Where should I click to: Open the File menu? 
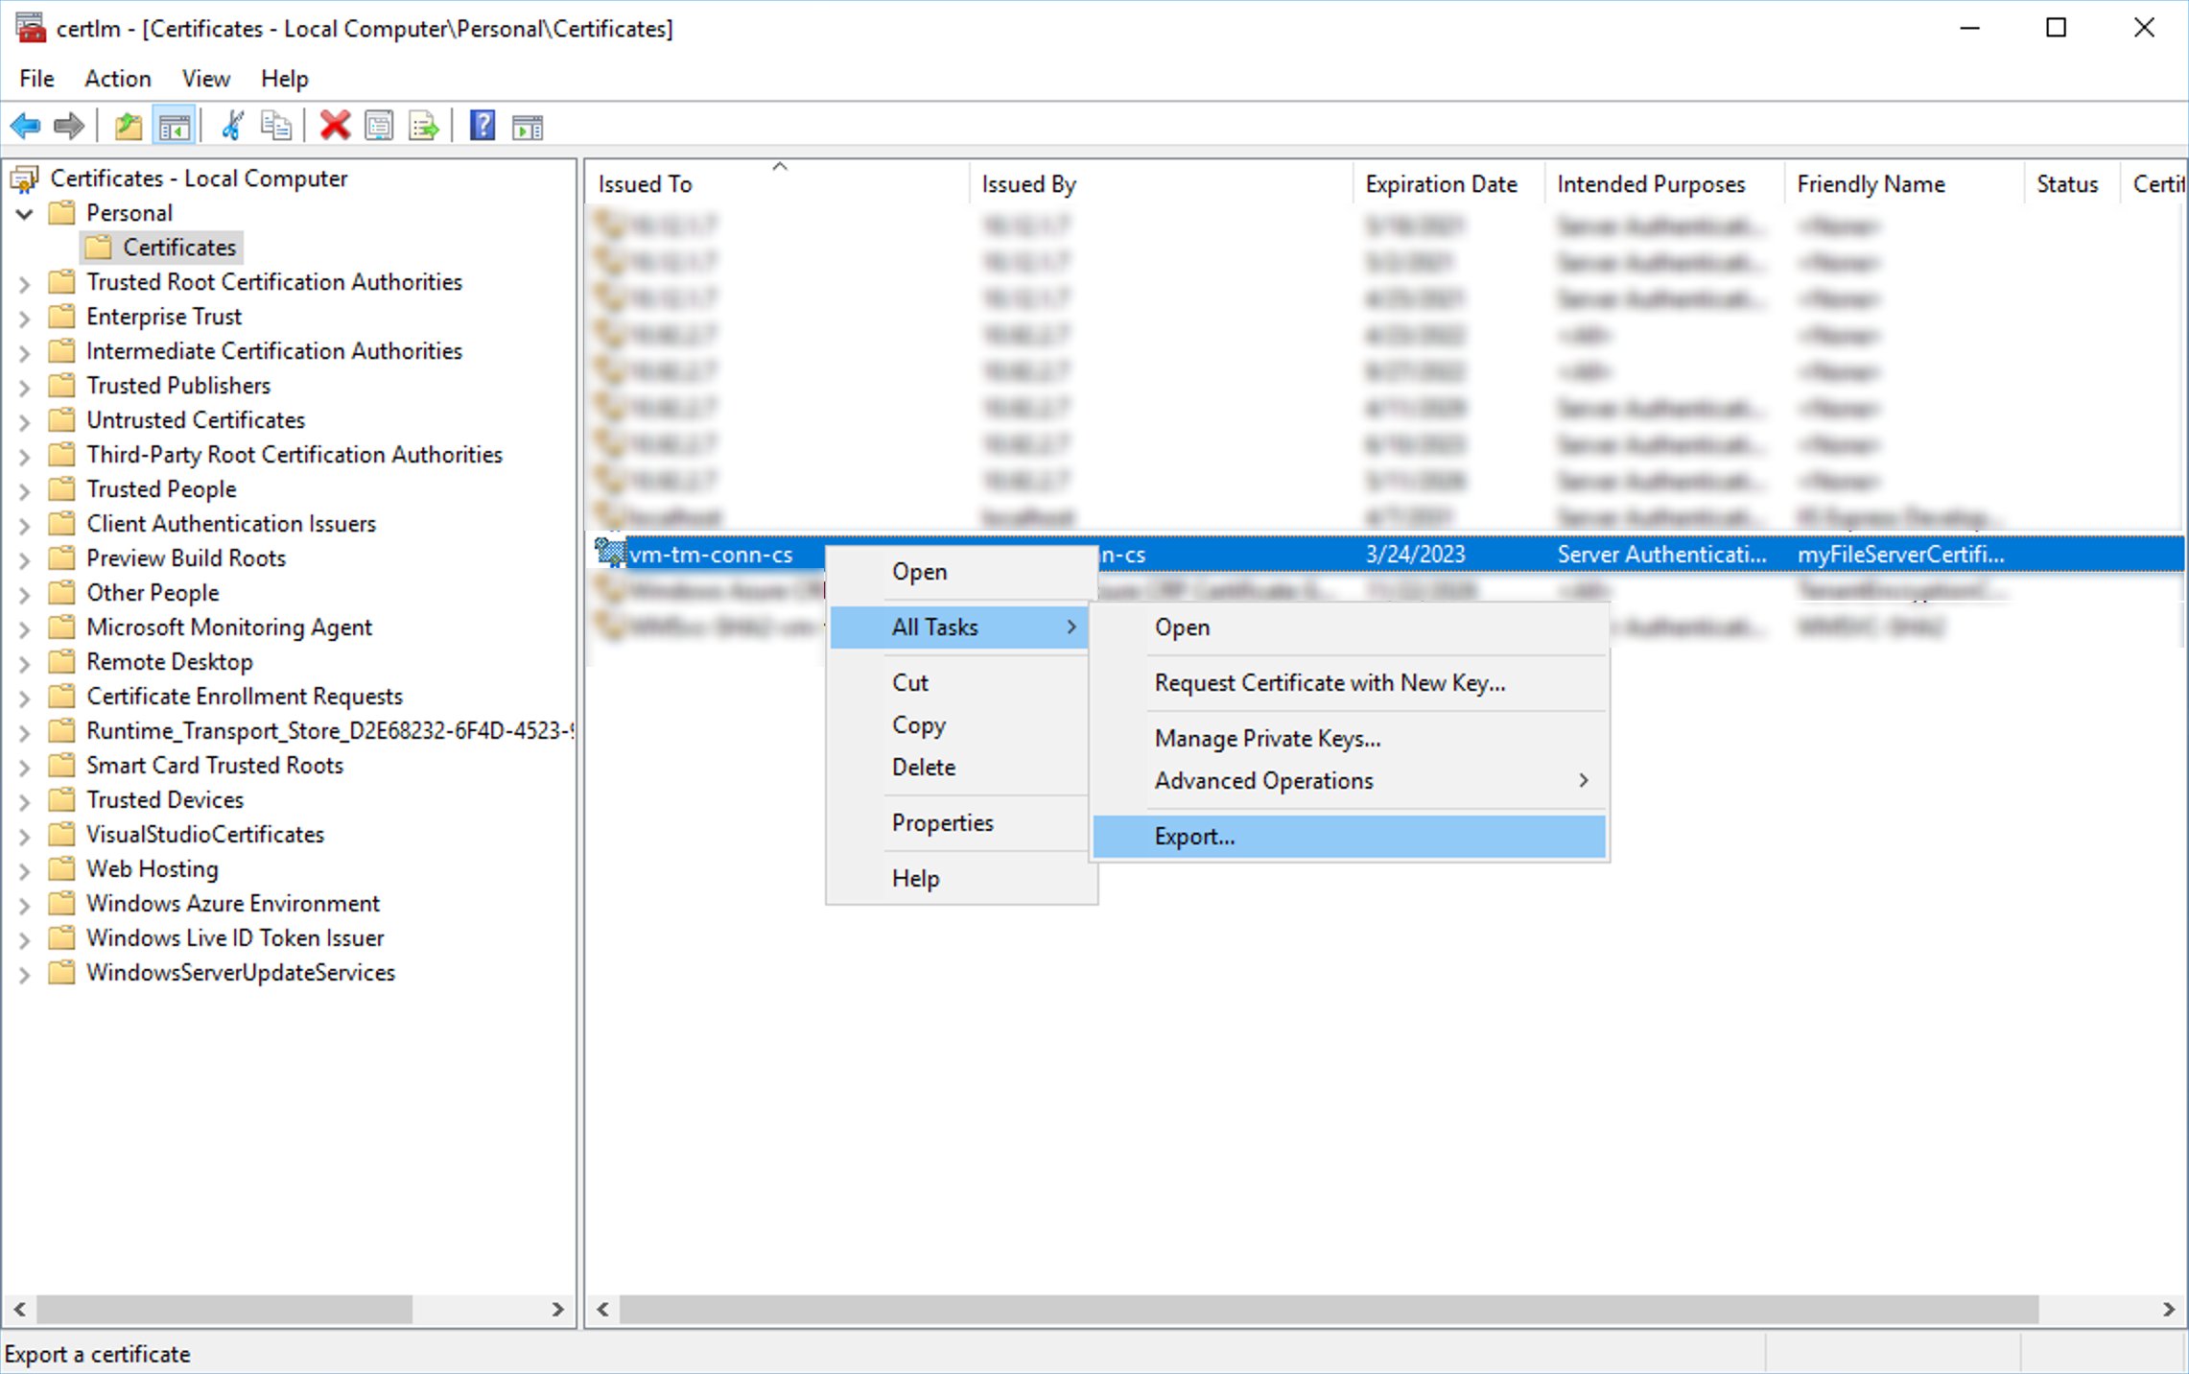point(36,79)
